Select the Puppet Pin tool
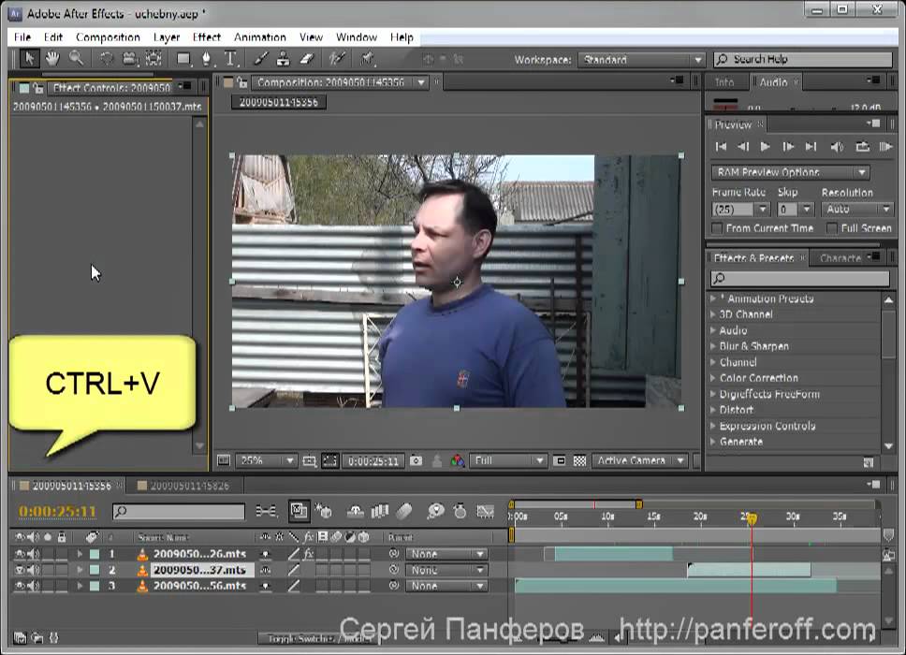906x655 pixels. tap(368, 59)
